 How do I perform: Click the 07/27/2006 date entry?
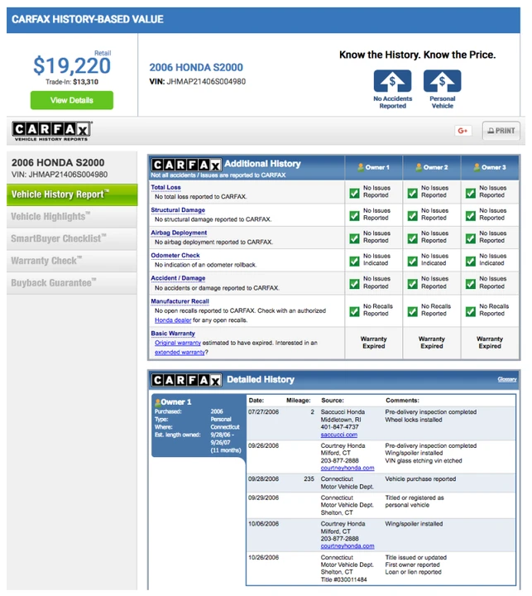[x=263, y=412]
